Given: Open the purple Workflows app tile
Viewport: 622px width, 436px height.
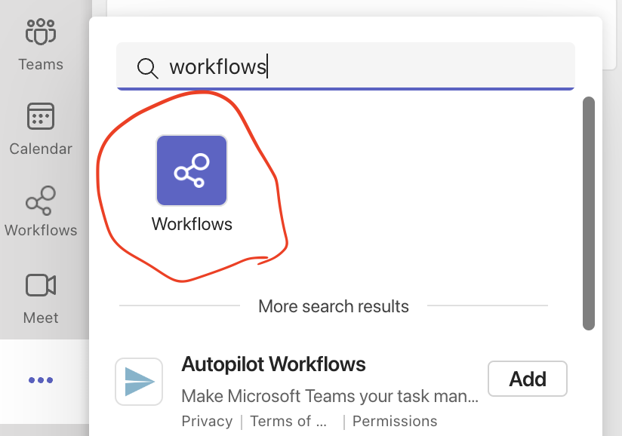Looking at the screenshot, I should (192, 170).
